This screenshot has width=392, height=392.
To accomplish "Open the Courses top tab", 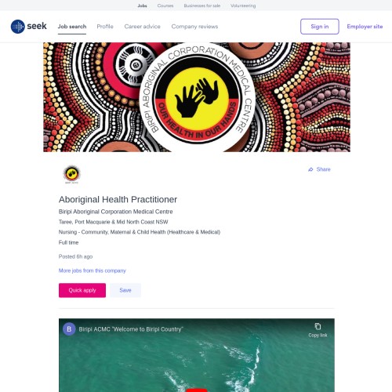I will tap(165, 5).
